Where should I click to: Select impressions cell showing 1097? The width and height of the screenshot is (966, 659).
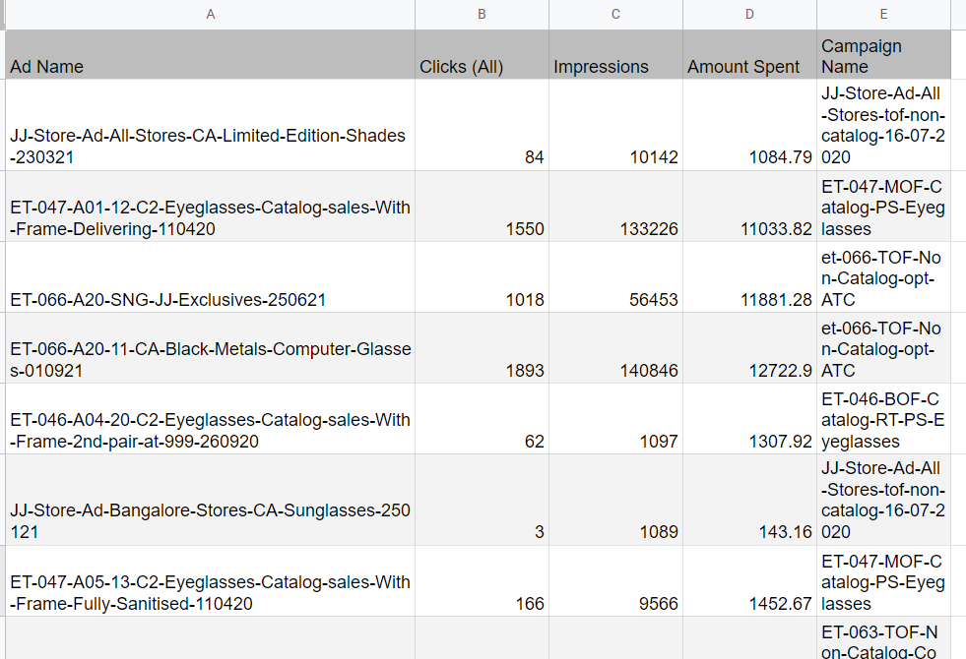pyautogui.click(x=615, y=418)
